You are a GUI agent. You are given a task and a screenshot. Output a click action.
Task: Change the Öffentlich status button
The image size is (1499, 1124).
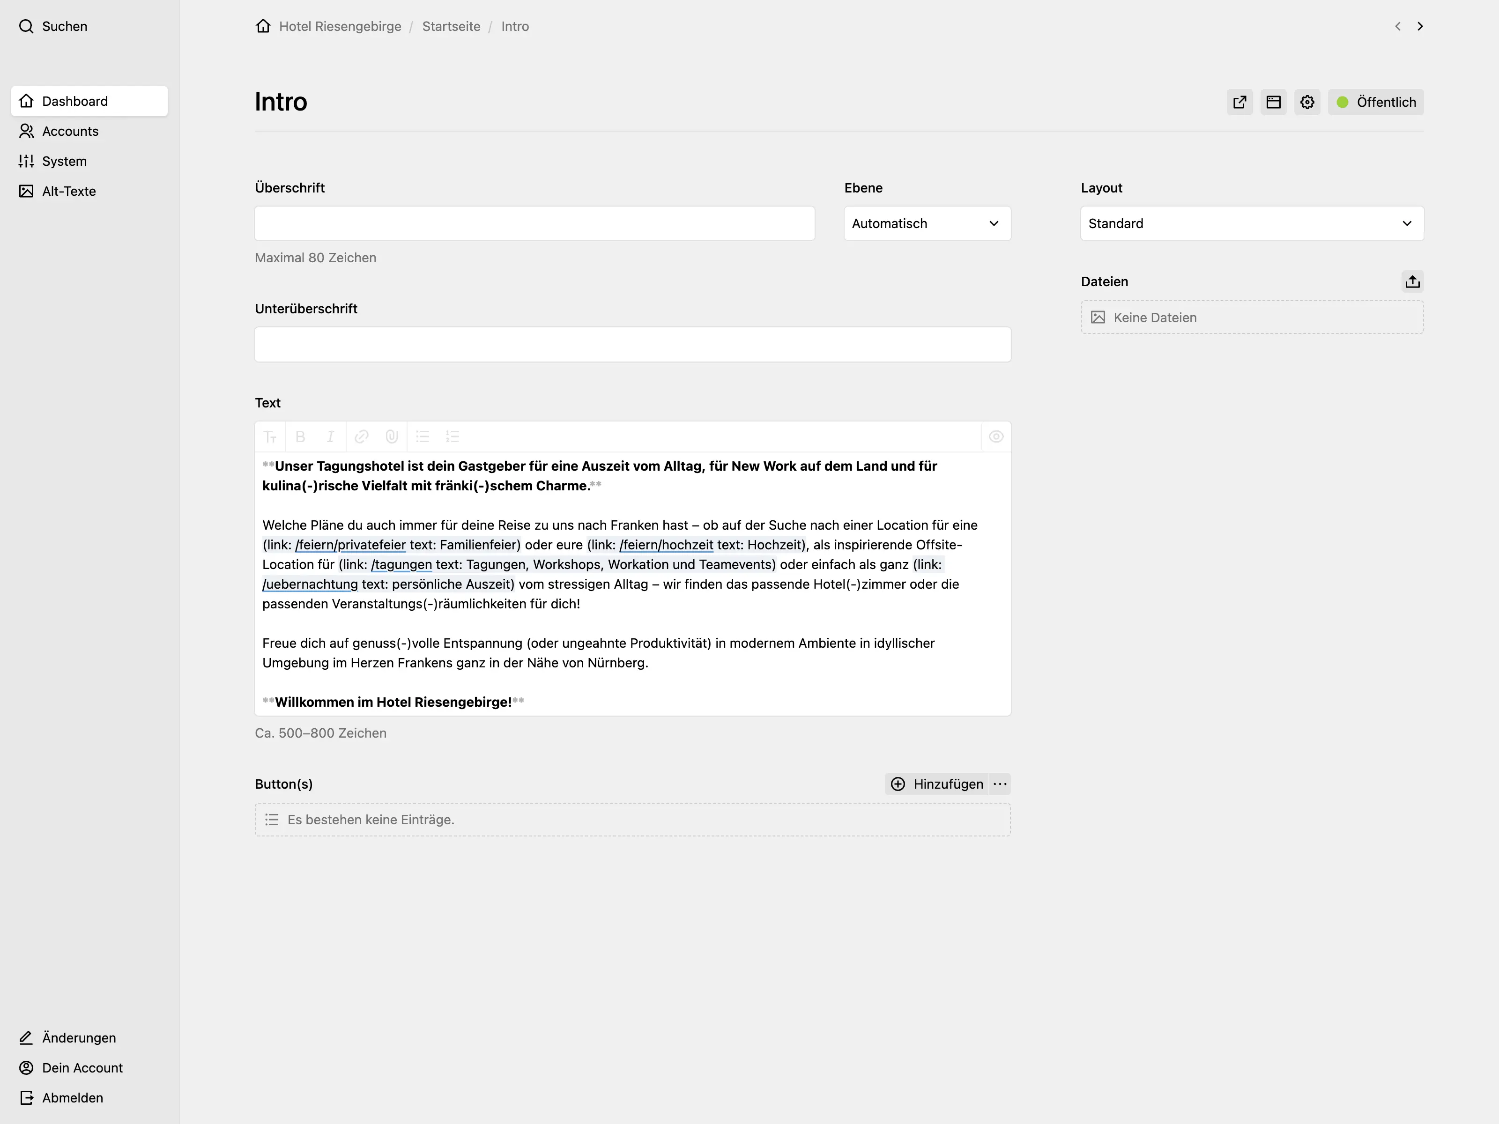pyautogui.click(x=1376, y=102)
